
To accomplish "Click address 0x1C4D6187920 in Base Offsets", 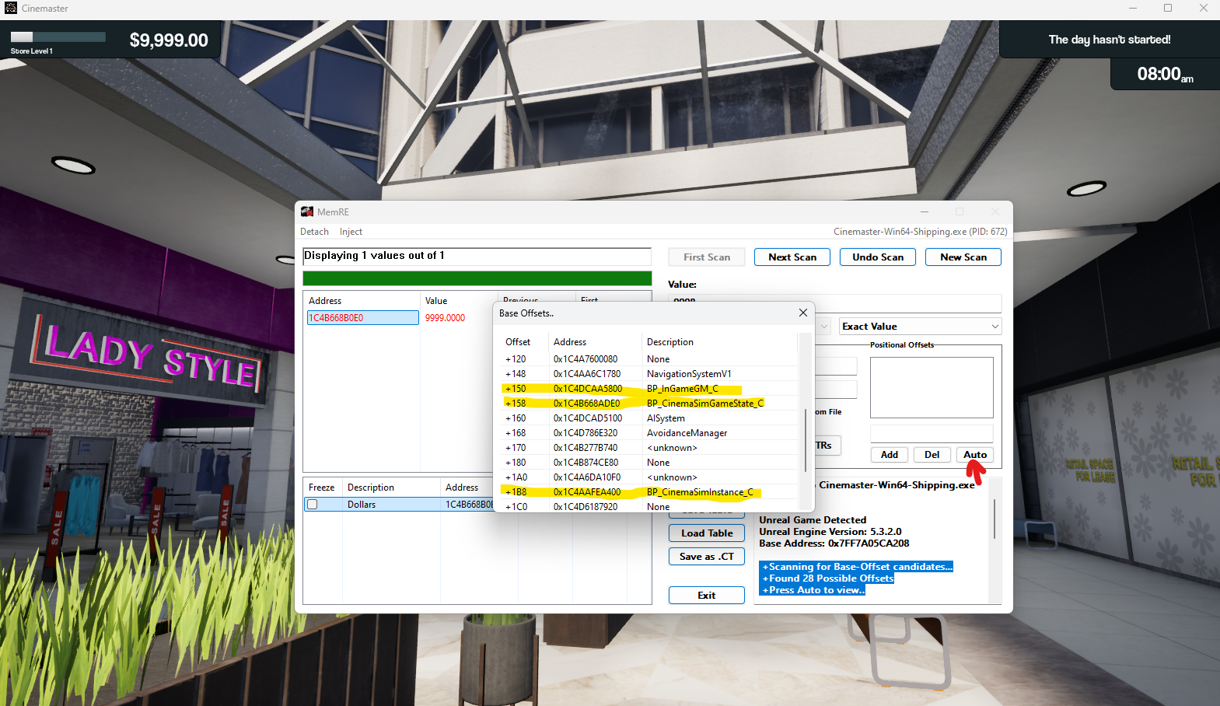I will tap(586, 507).
